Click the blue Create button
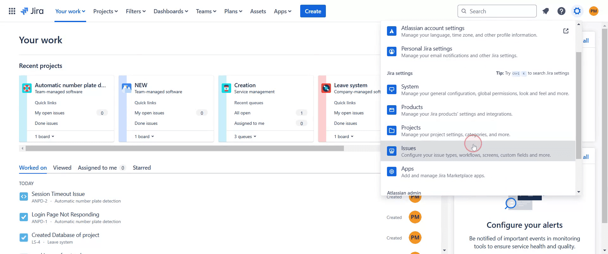 tap(313, 11)
